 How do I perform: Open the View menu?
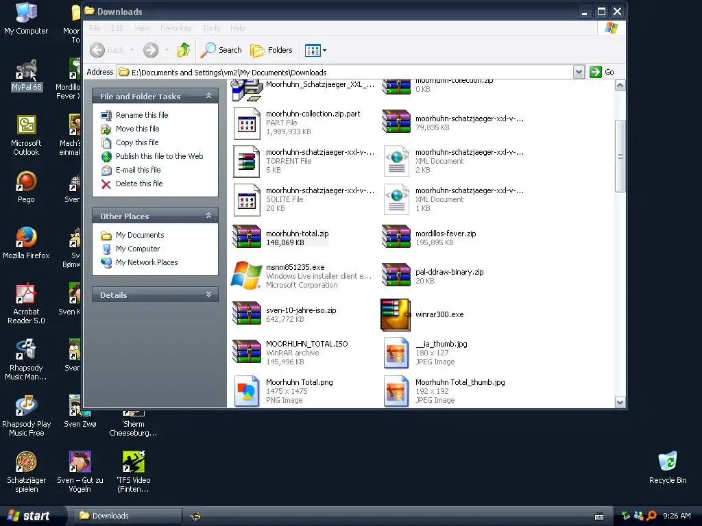click(142, 27)
